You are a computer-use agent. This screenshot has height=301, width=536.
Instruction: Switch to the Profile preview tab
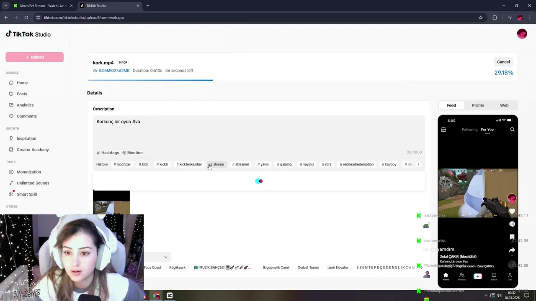(x=478, y=105)
